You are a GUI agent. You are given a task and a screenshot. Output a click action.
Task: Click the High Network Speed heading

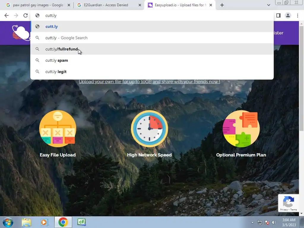pyautogui.click(x=149, y=155)
